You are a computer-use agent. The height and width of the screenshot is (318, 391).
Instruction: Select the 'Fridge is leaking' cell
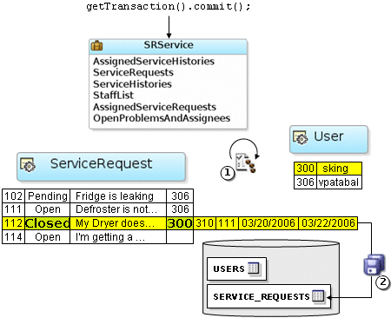point(118,196)
